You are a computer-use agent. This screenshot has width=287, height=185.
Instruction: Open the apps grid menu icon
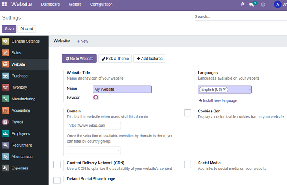[4, 4]
